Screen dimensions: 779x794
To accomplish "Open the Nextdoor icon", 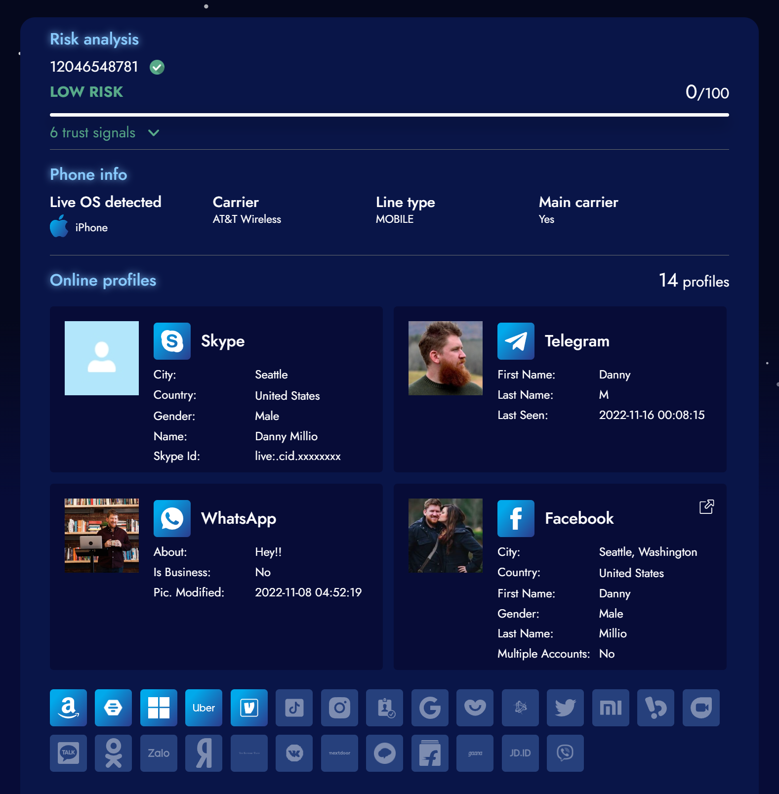I will [x=339, y=753].
